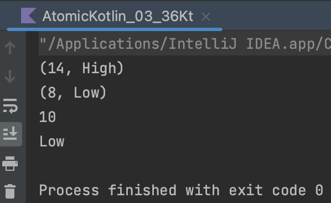This screenshot has width=331, height=203.
Task: Click the word High in first output
Action: [99, 68]
